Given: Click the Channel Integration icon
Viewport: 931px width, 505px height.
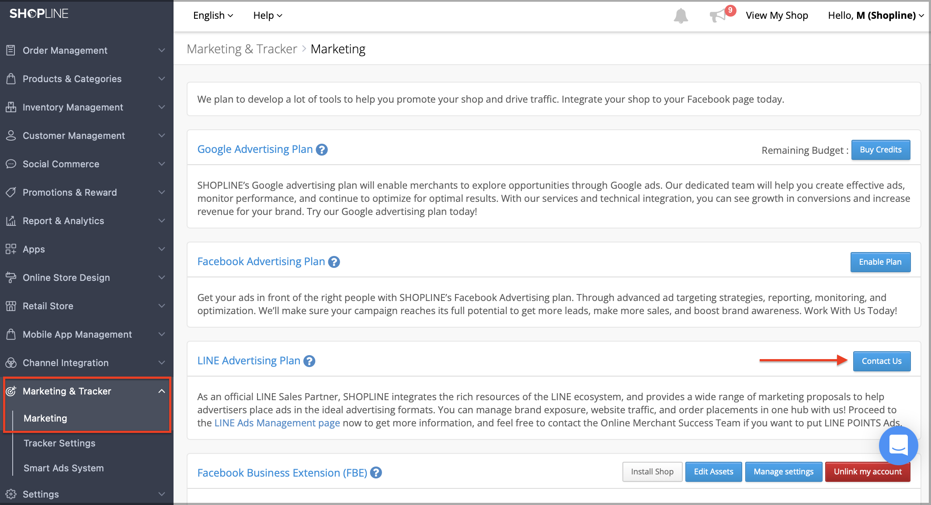Looking at the screenshot, I should coord(11,363).
